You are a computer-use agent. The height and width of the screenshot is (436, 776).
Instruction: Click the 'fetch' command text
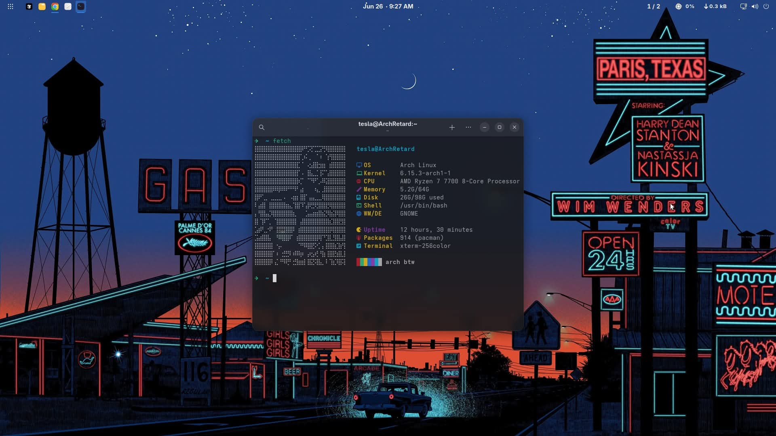[282, 141]
